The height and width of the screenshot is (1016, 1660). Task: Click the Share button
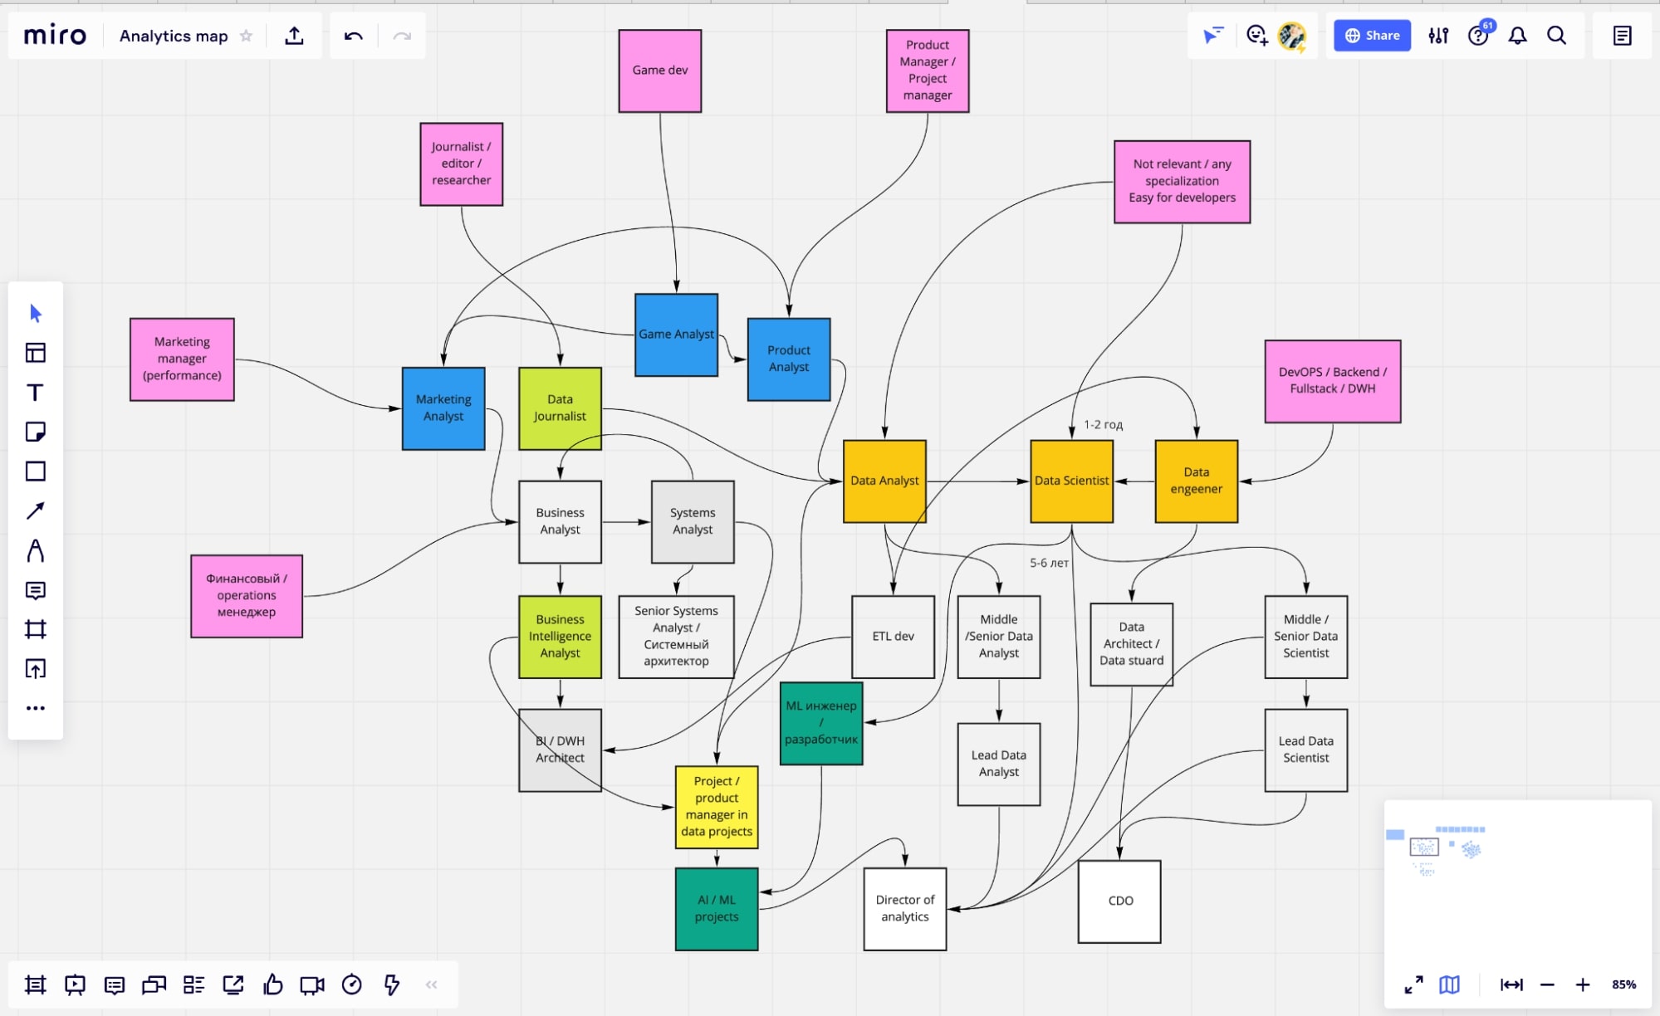(1372, 36)
